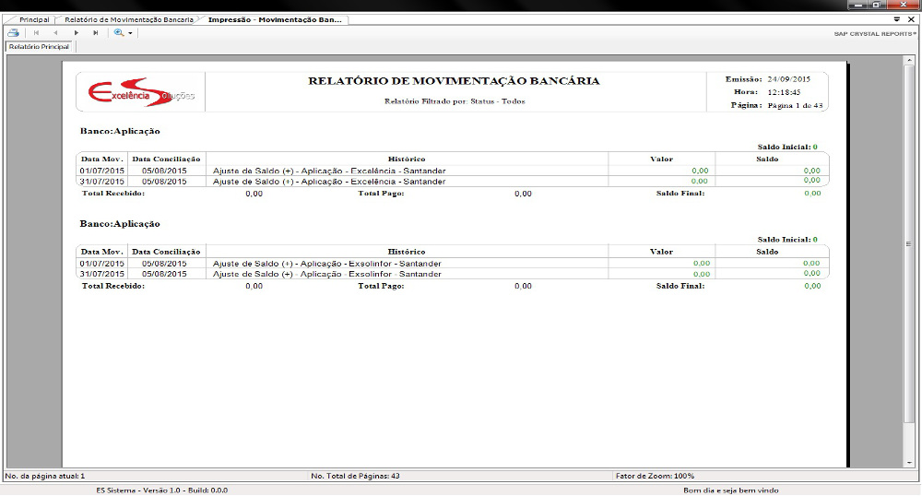Click the SAP Crystal Reports label

coord(874,33)
